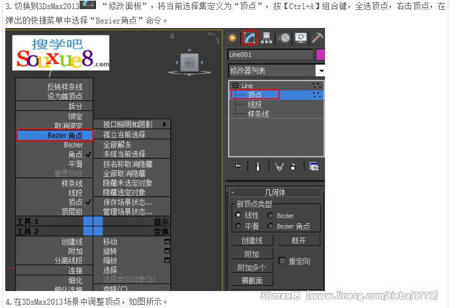Choose 管理场景状态 menu entry

(127, 212)
